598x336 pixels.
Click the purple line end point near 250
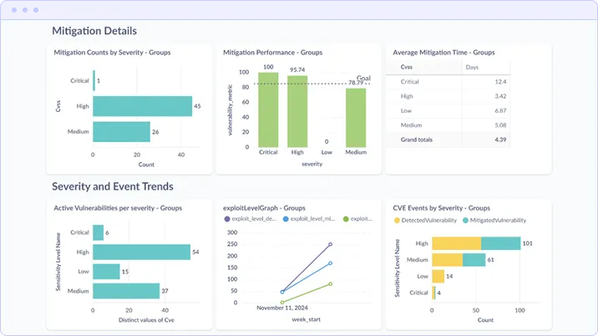[x=330, y=244]
